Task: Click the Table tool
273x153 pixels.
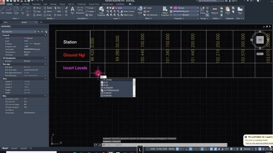Action: (x=89, y=15)
